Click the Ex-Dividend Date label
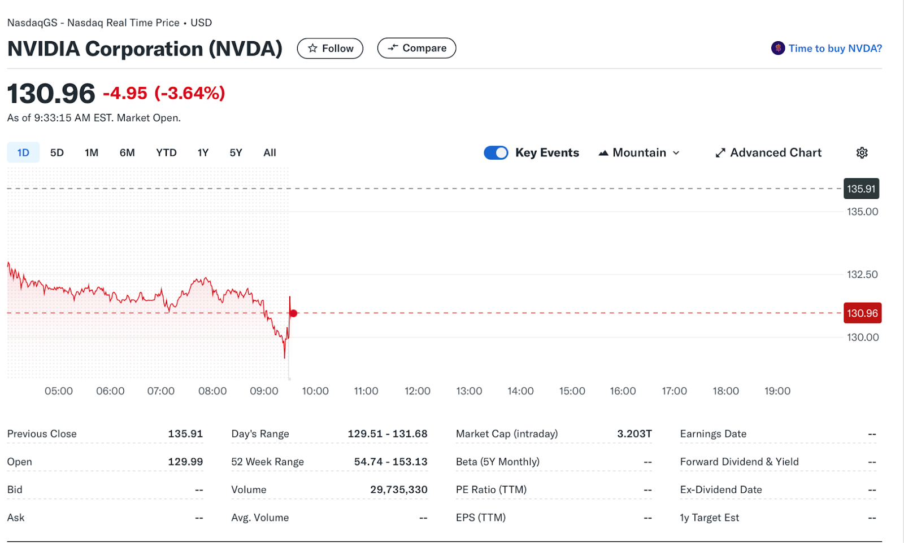Viewport: 904px width, 543px height. [721, 489]
